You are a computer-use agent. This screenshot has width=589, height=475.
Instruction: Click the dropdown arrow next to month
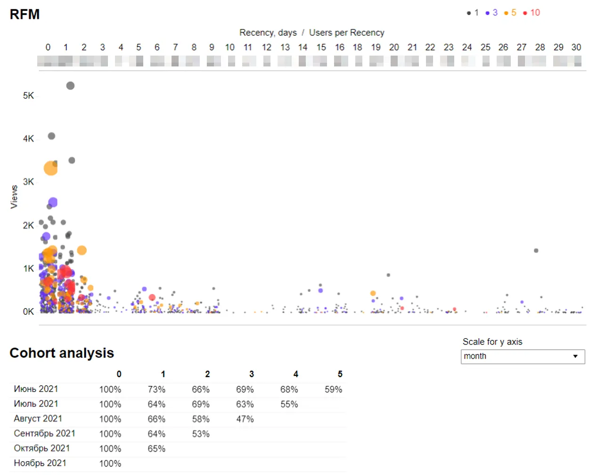575,356
